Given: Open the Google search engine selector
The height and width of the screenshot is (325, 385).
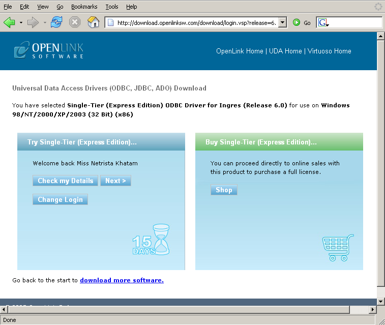Looking at the screenshot, I should pos(323,22).
